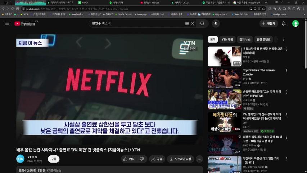Switch to the Google 검색 tab
Viewport: 307px width, 173px height.
(248, 3)
